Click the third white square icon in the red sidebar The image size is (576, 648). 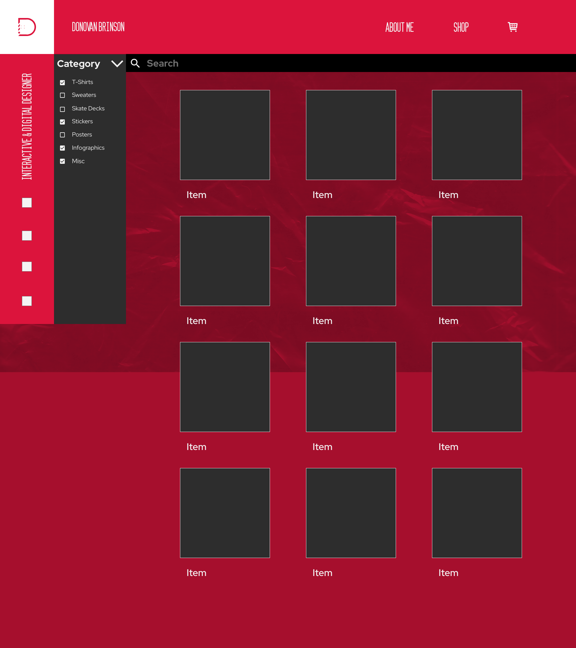pos(27,267)
